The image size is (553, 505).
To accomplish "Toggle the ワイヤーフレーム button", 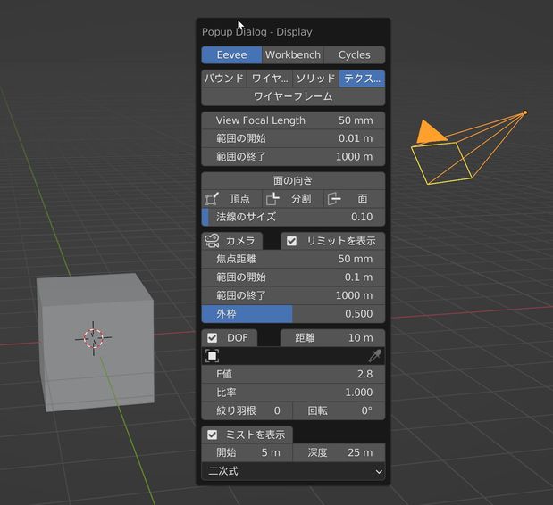I will pyautogui.click(x=293, y=96).
